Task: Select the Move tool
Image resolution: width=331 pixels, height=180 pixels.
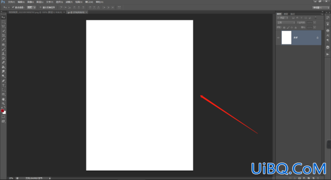Action: (x=3, y=17)
